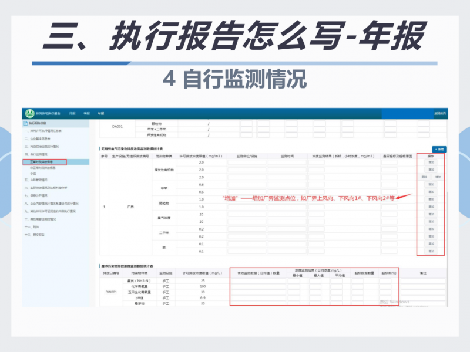
Task: Open sidebar item 二、企业基本信息表
Action: [x=38, y=139]
